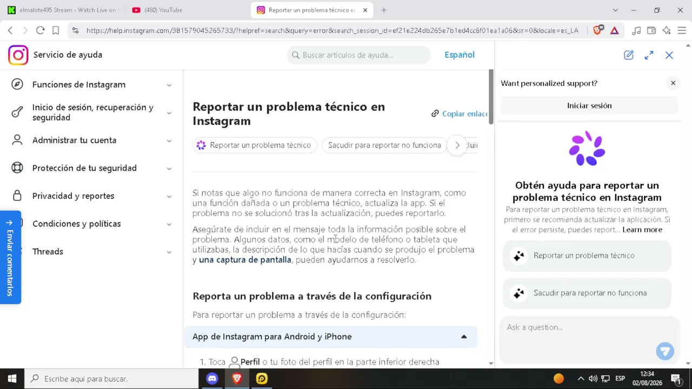Click the magnifier icon in help search bar
692x389 pixels.
click(x=296, y=55)
